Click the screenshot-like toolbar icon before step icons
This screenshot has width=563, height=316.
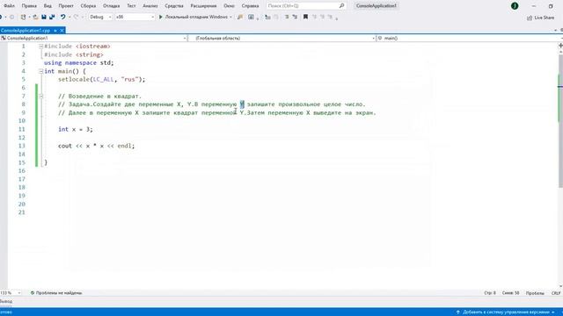pyautogui.click(x=251, y=17)
